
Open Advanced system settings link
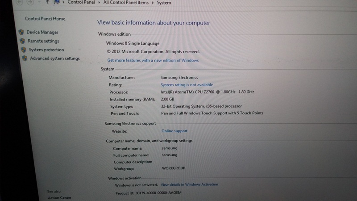55,59
